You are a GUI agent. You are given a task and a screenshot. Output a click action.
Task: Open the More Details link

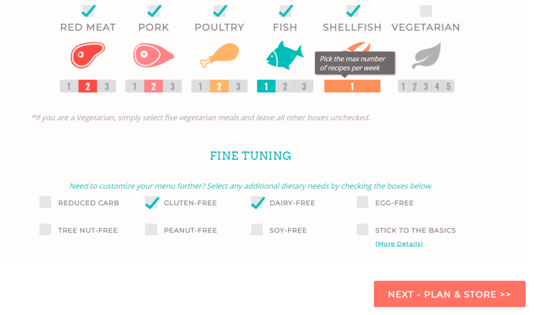(399, 244)
